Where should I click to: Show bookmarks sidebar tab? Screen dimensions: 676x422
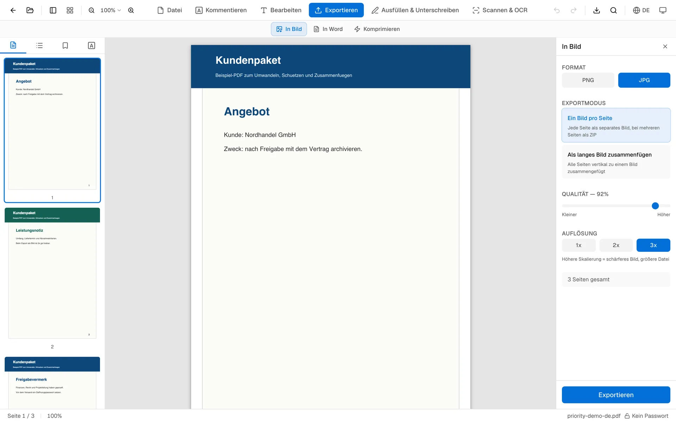click(x=65, y=45)
